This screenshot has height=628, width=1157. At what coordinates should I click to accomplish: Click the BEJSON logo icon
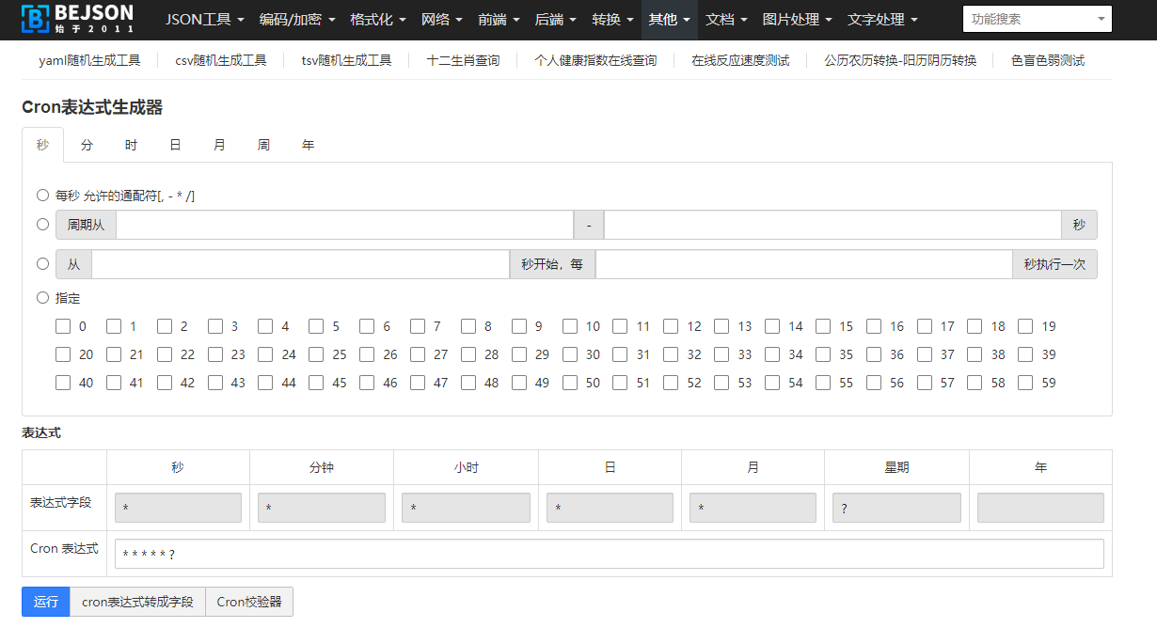[36, 19]
